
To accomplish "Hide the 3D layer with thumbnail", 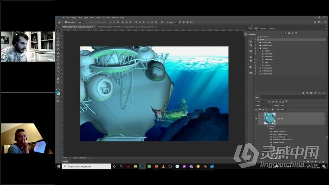I will (256, 119).
